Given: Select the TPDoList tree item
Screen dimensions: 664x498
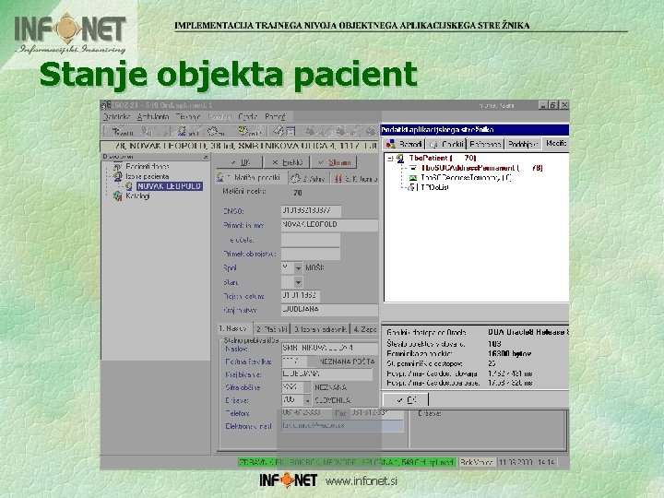Looking at the screenshot, I should [x=434, y=187].
